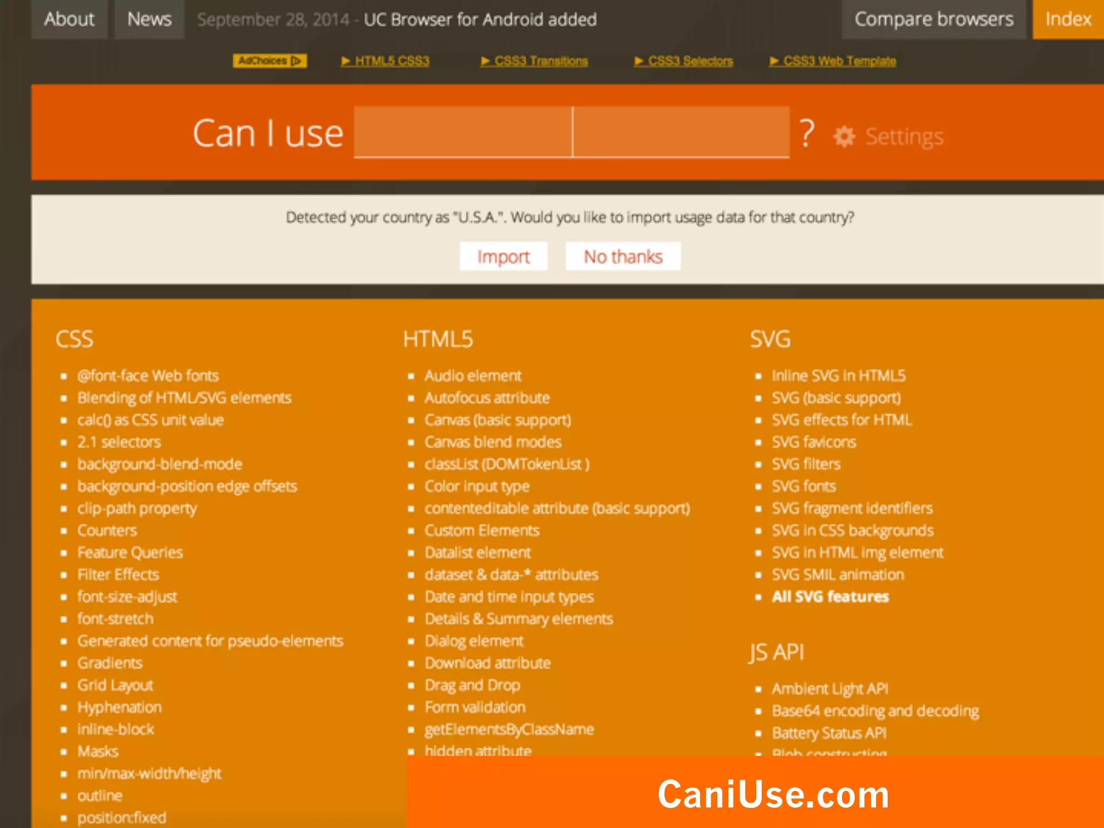Image resolution: width=1104 pixels, height=828 pixels.
Task: Open calc() as CSS unit value
Action: [x=150, y=420]
